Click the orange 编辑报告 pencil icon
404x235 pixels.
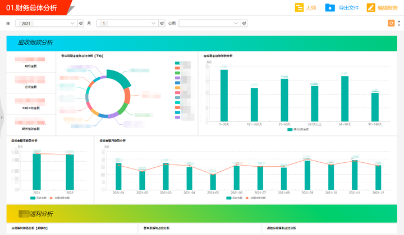point(371,8)
